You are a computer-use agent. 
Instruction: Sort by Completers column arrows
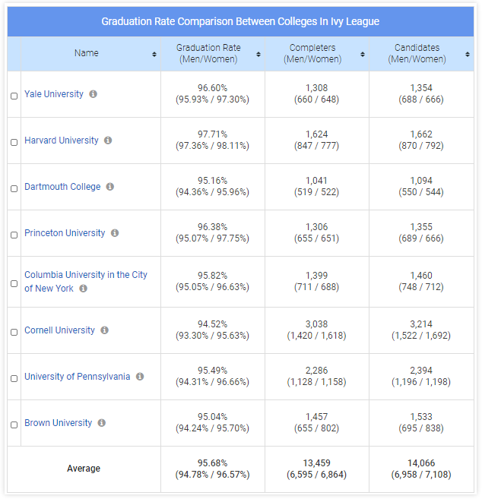click(x=363, y=54)
